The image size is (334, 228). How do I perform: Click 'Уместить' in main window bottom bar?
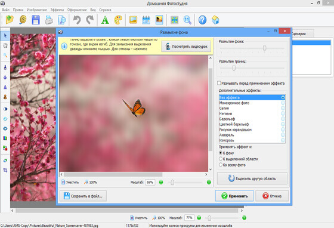pos(138,218)
